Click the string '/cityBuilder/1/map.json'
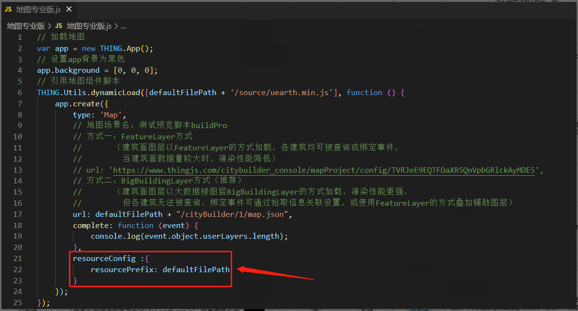 coord(232,214)
